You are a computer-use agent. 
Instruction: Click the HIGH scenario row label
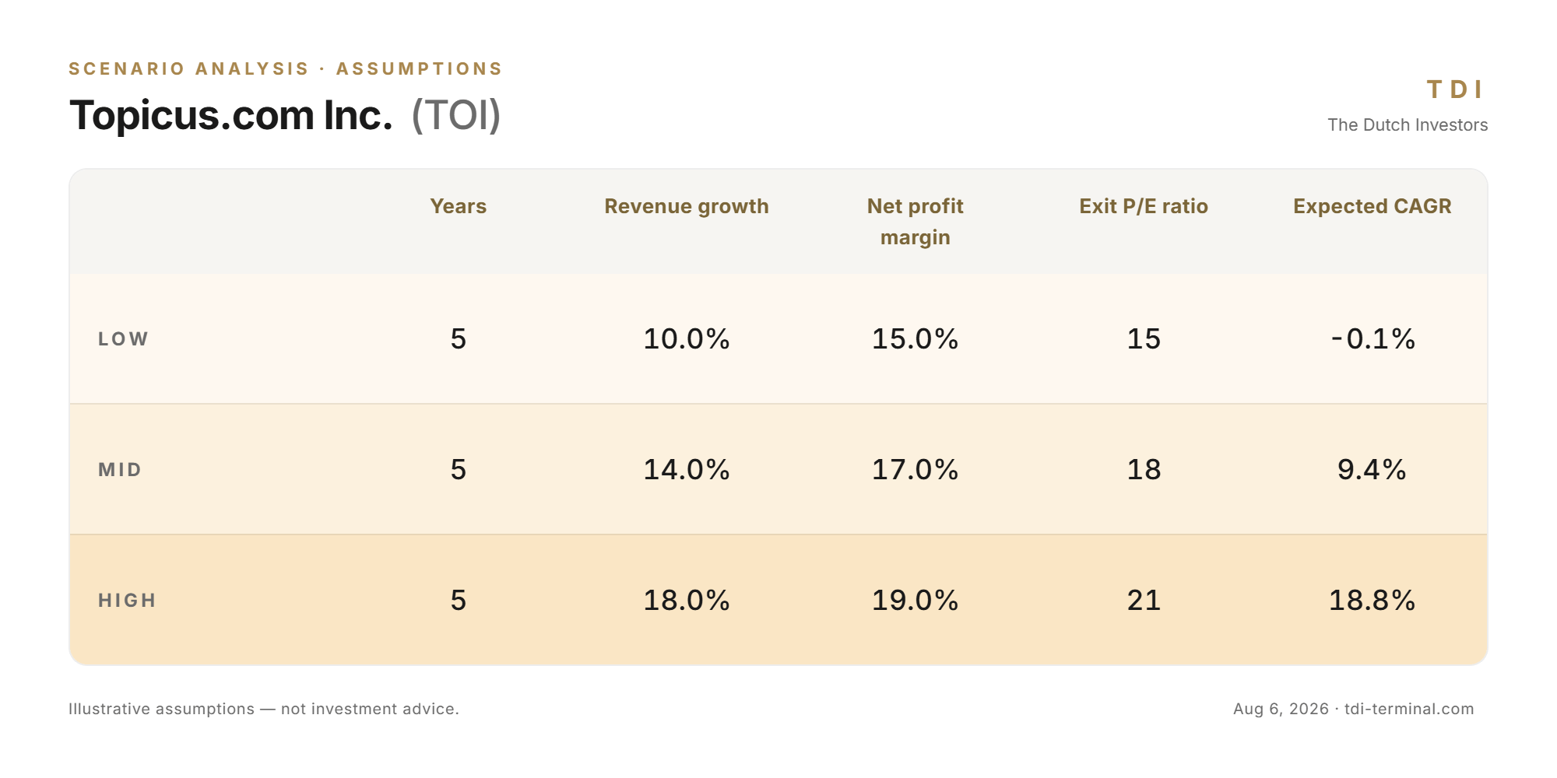(128, 601)
